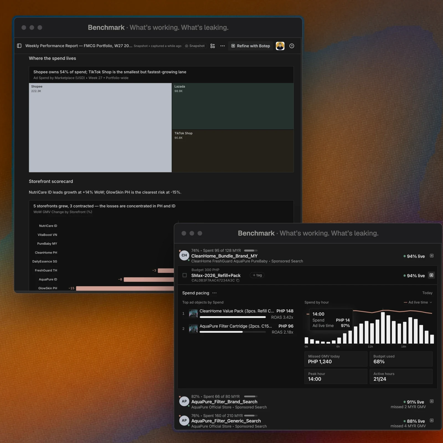The height and width of the screenshot is (443, 443).
Task: Click the 'Top ad objects by Spend' label
Action: pyautogui.click(x=203, y=302)
